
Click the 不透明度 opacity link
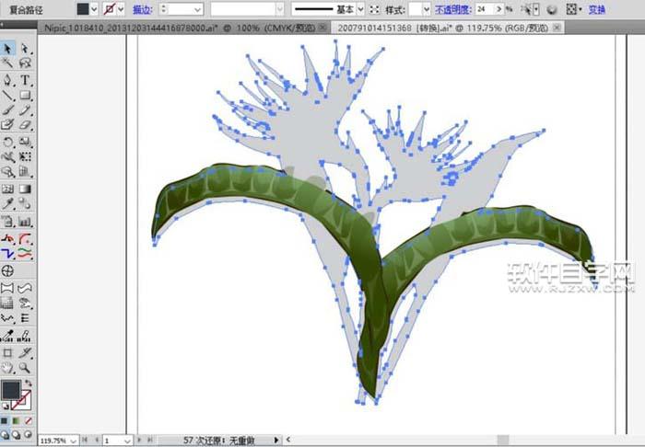455,9
